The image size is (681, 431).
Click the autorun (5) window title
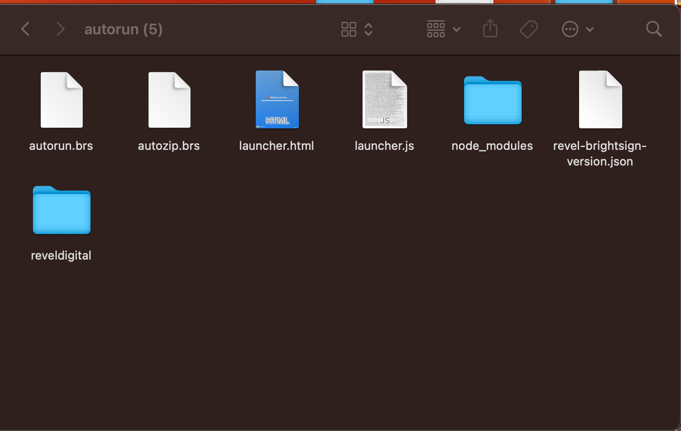(123, 29)
